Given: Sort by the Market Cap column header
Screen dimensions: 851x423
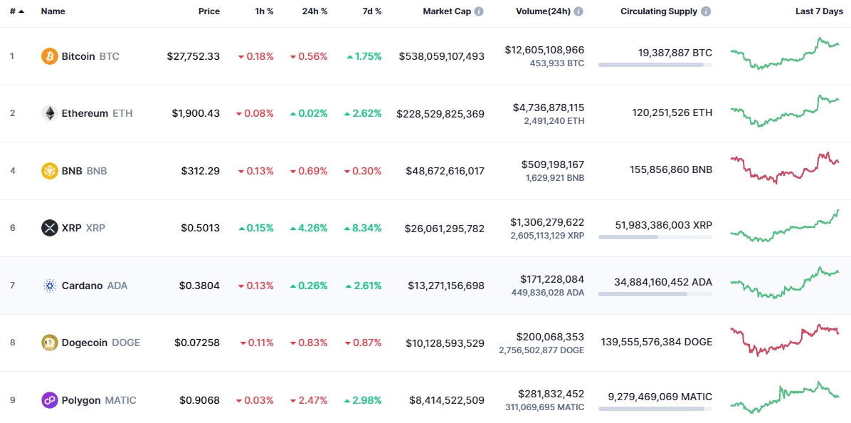Looking at the screenshot, I should tap(447, 11).
